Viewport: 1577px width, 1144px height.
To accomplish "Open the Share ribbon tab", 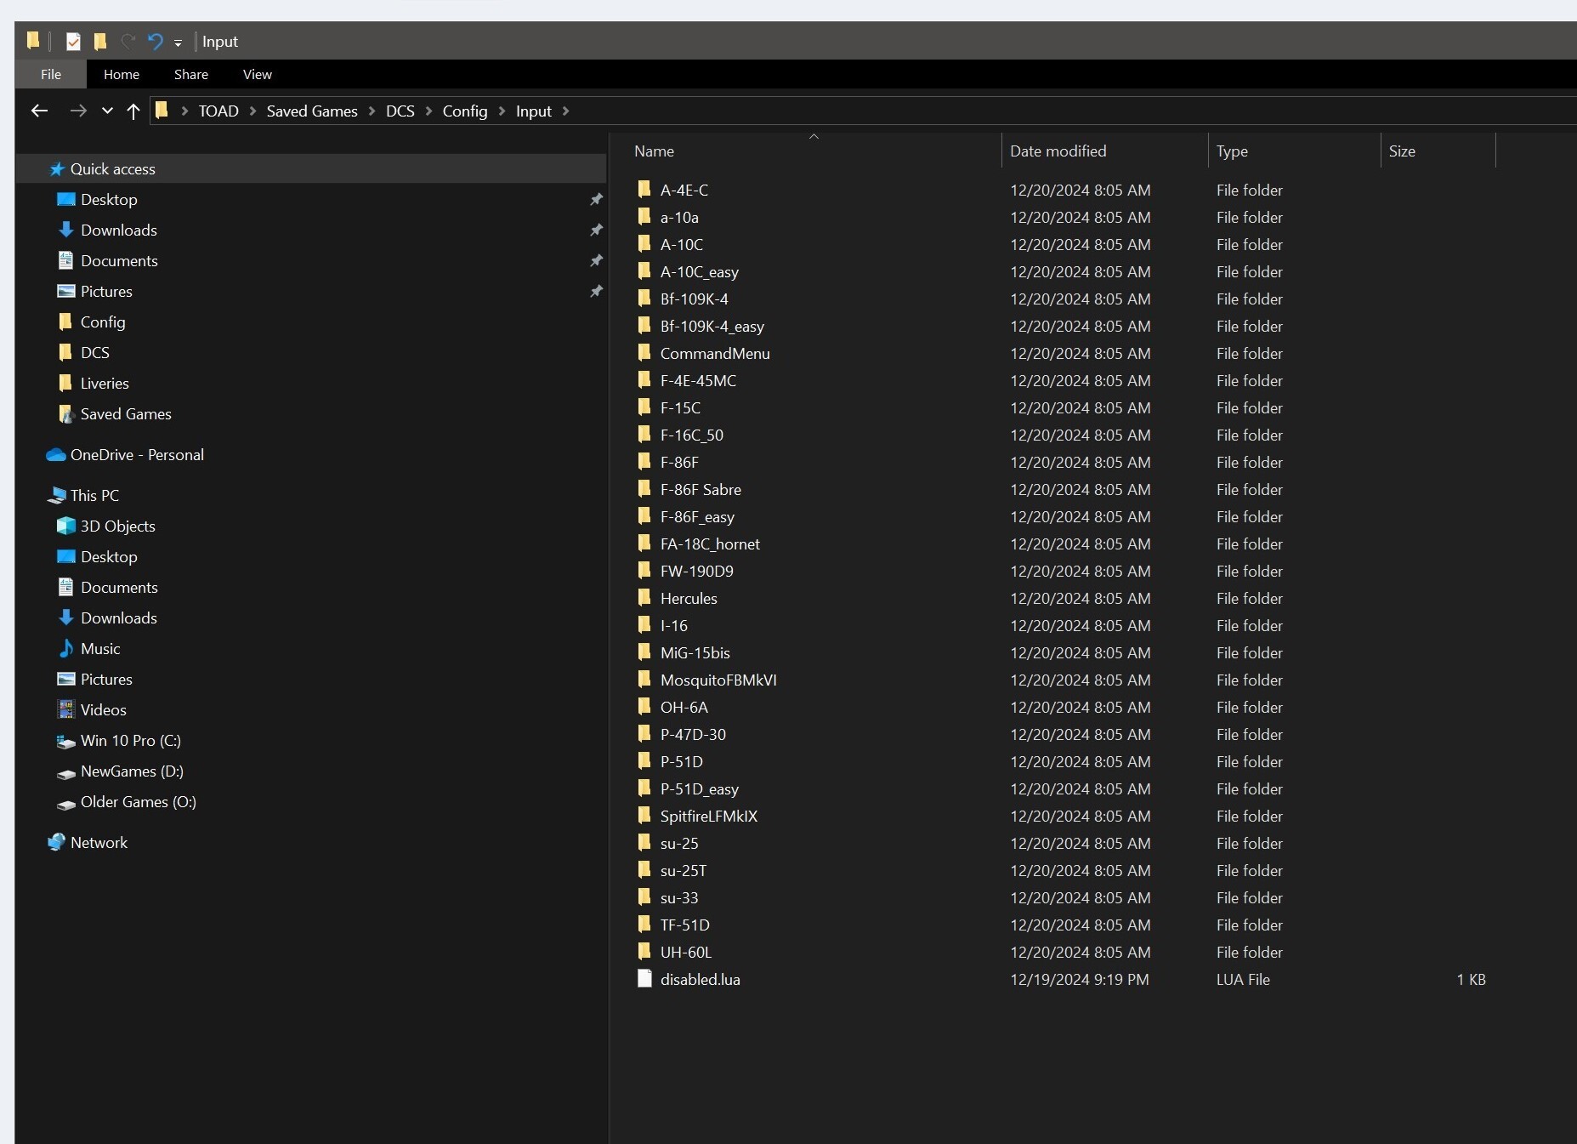I will click(191, 74).
